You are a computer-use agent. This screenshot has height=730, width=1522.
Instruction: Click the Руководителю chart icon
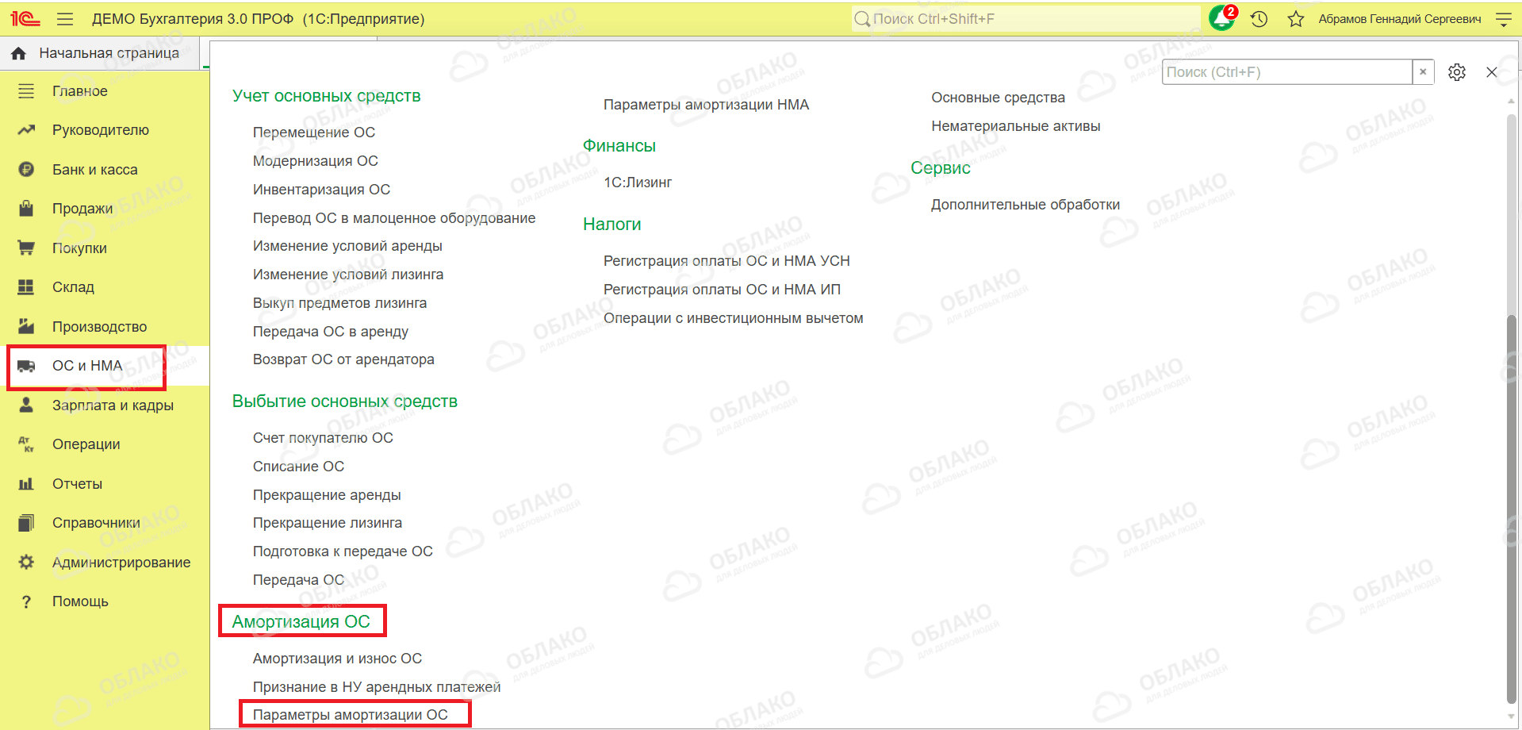click(x=26, y=130)
